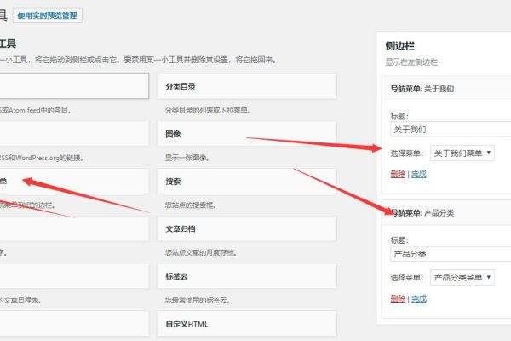The width and height of the screenshot is (511, 341).
Task: Choose the 搜索 widget
Action: [246, 182]
